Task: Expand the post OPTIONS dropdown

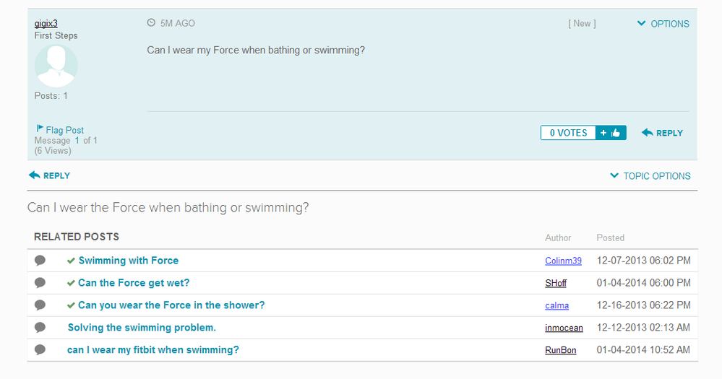Action: (663, 23)
